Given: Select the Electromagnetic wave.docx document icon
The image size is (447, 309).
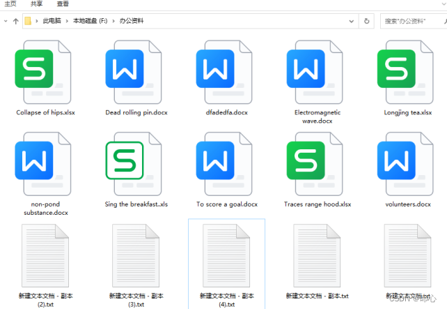Looking at the screenshot, I should coord(315,72).
